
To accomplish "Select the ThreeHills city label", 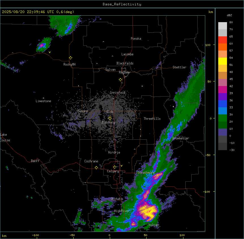I will [152, 119].
